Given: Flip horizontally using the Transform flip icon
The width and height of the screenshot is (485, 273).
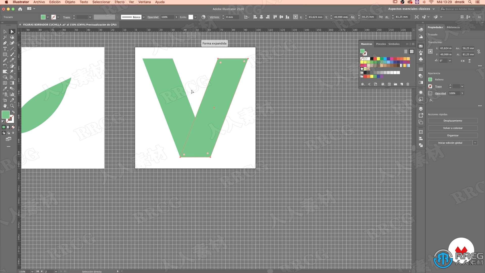Looking at the screenshot, I should click(x=463, y=61).
